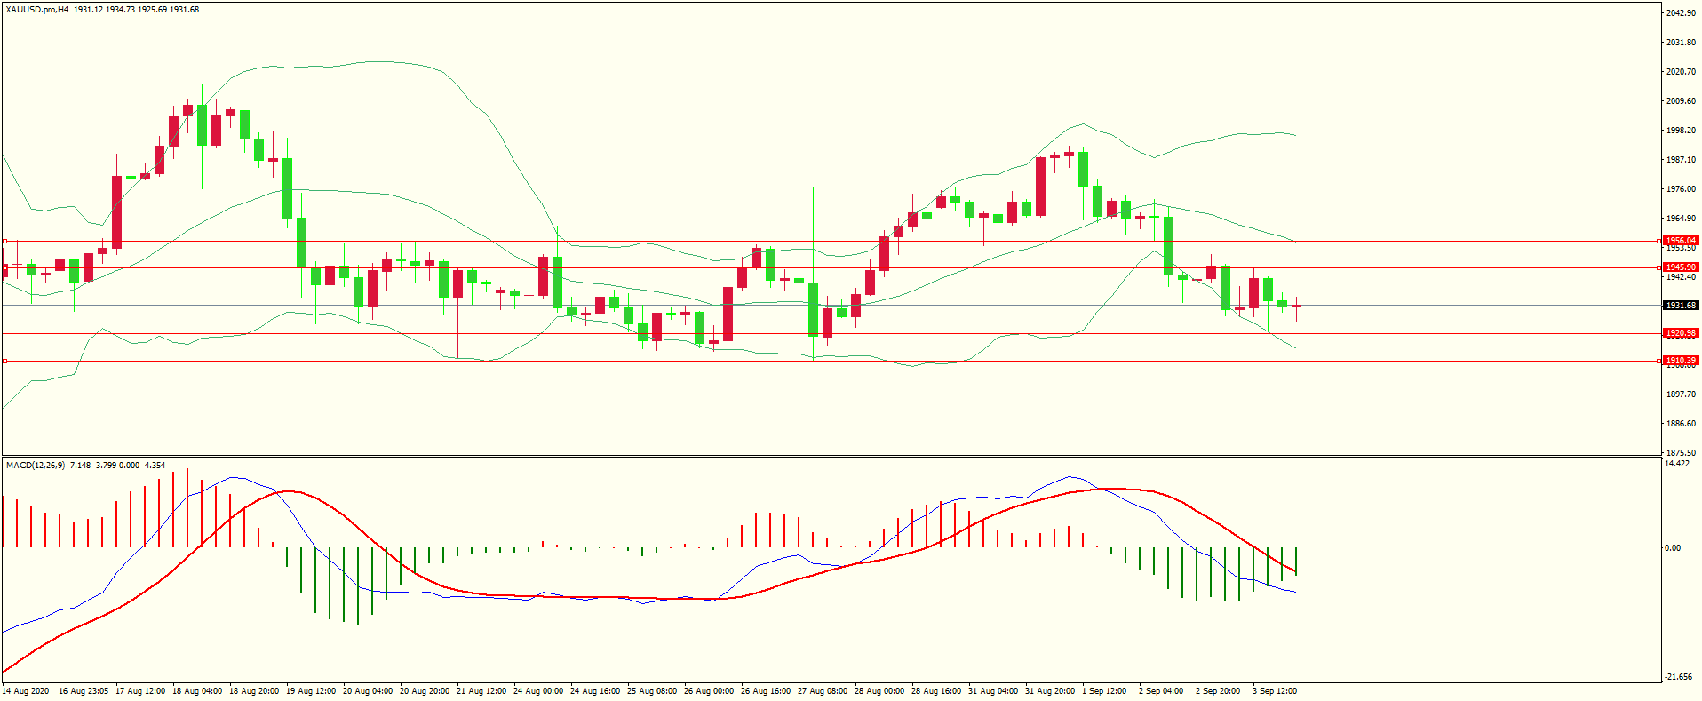
Task: Click the 2020.70 price axis value
Action: pyautogui.click(x=1681, y=72)
